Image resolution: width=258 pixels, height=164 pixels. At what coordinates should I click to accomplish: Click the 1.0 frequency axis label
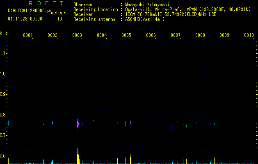coord(3,74)
